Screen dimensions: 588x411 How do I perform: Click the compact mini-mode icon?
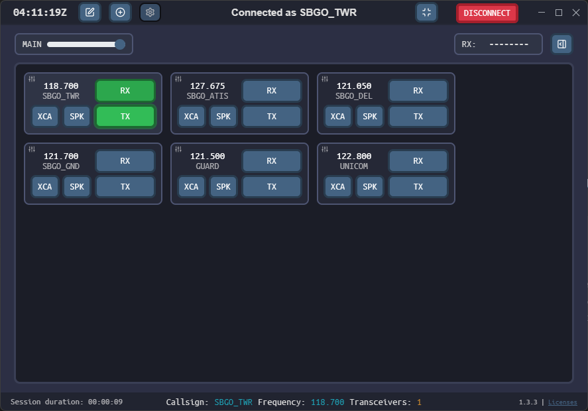(x=426, y=13)
